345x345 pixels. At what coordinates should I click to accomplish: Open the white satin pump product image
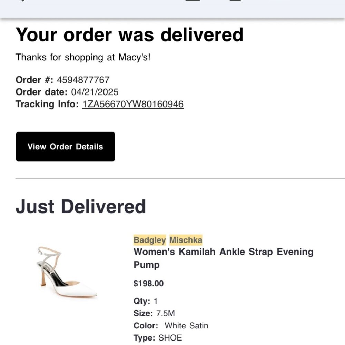click(67, 272)
